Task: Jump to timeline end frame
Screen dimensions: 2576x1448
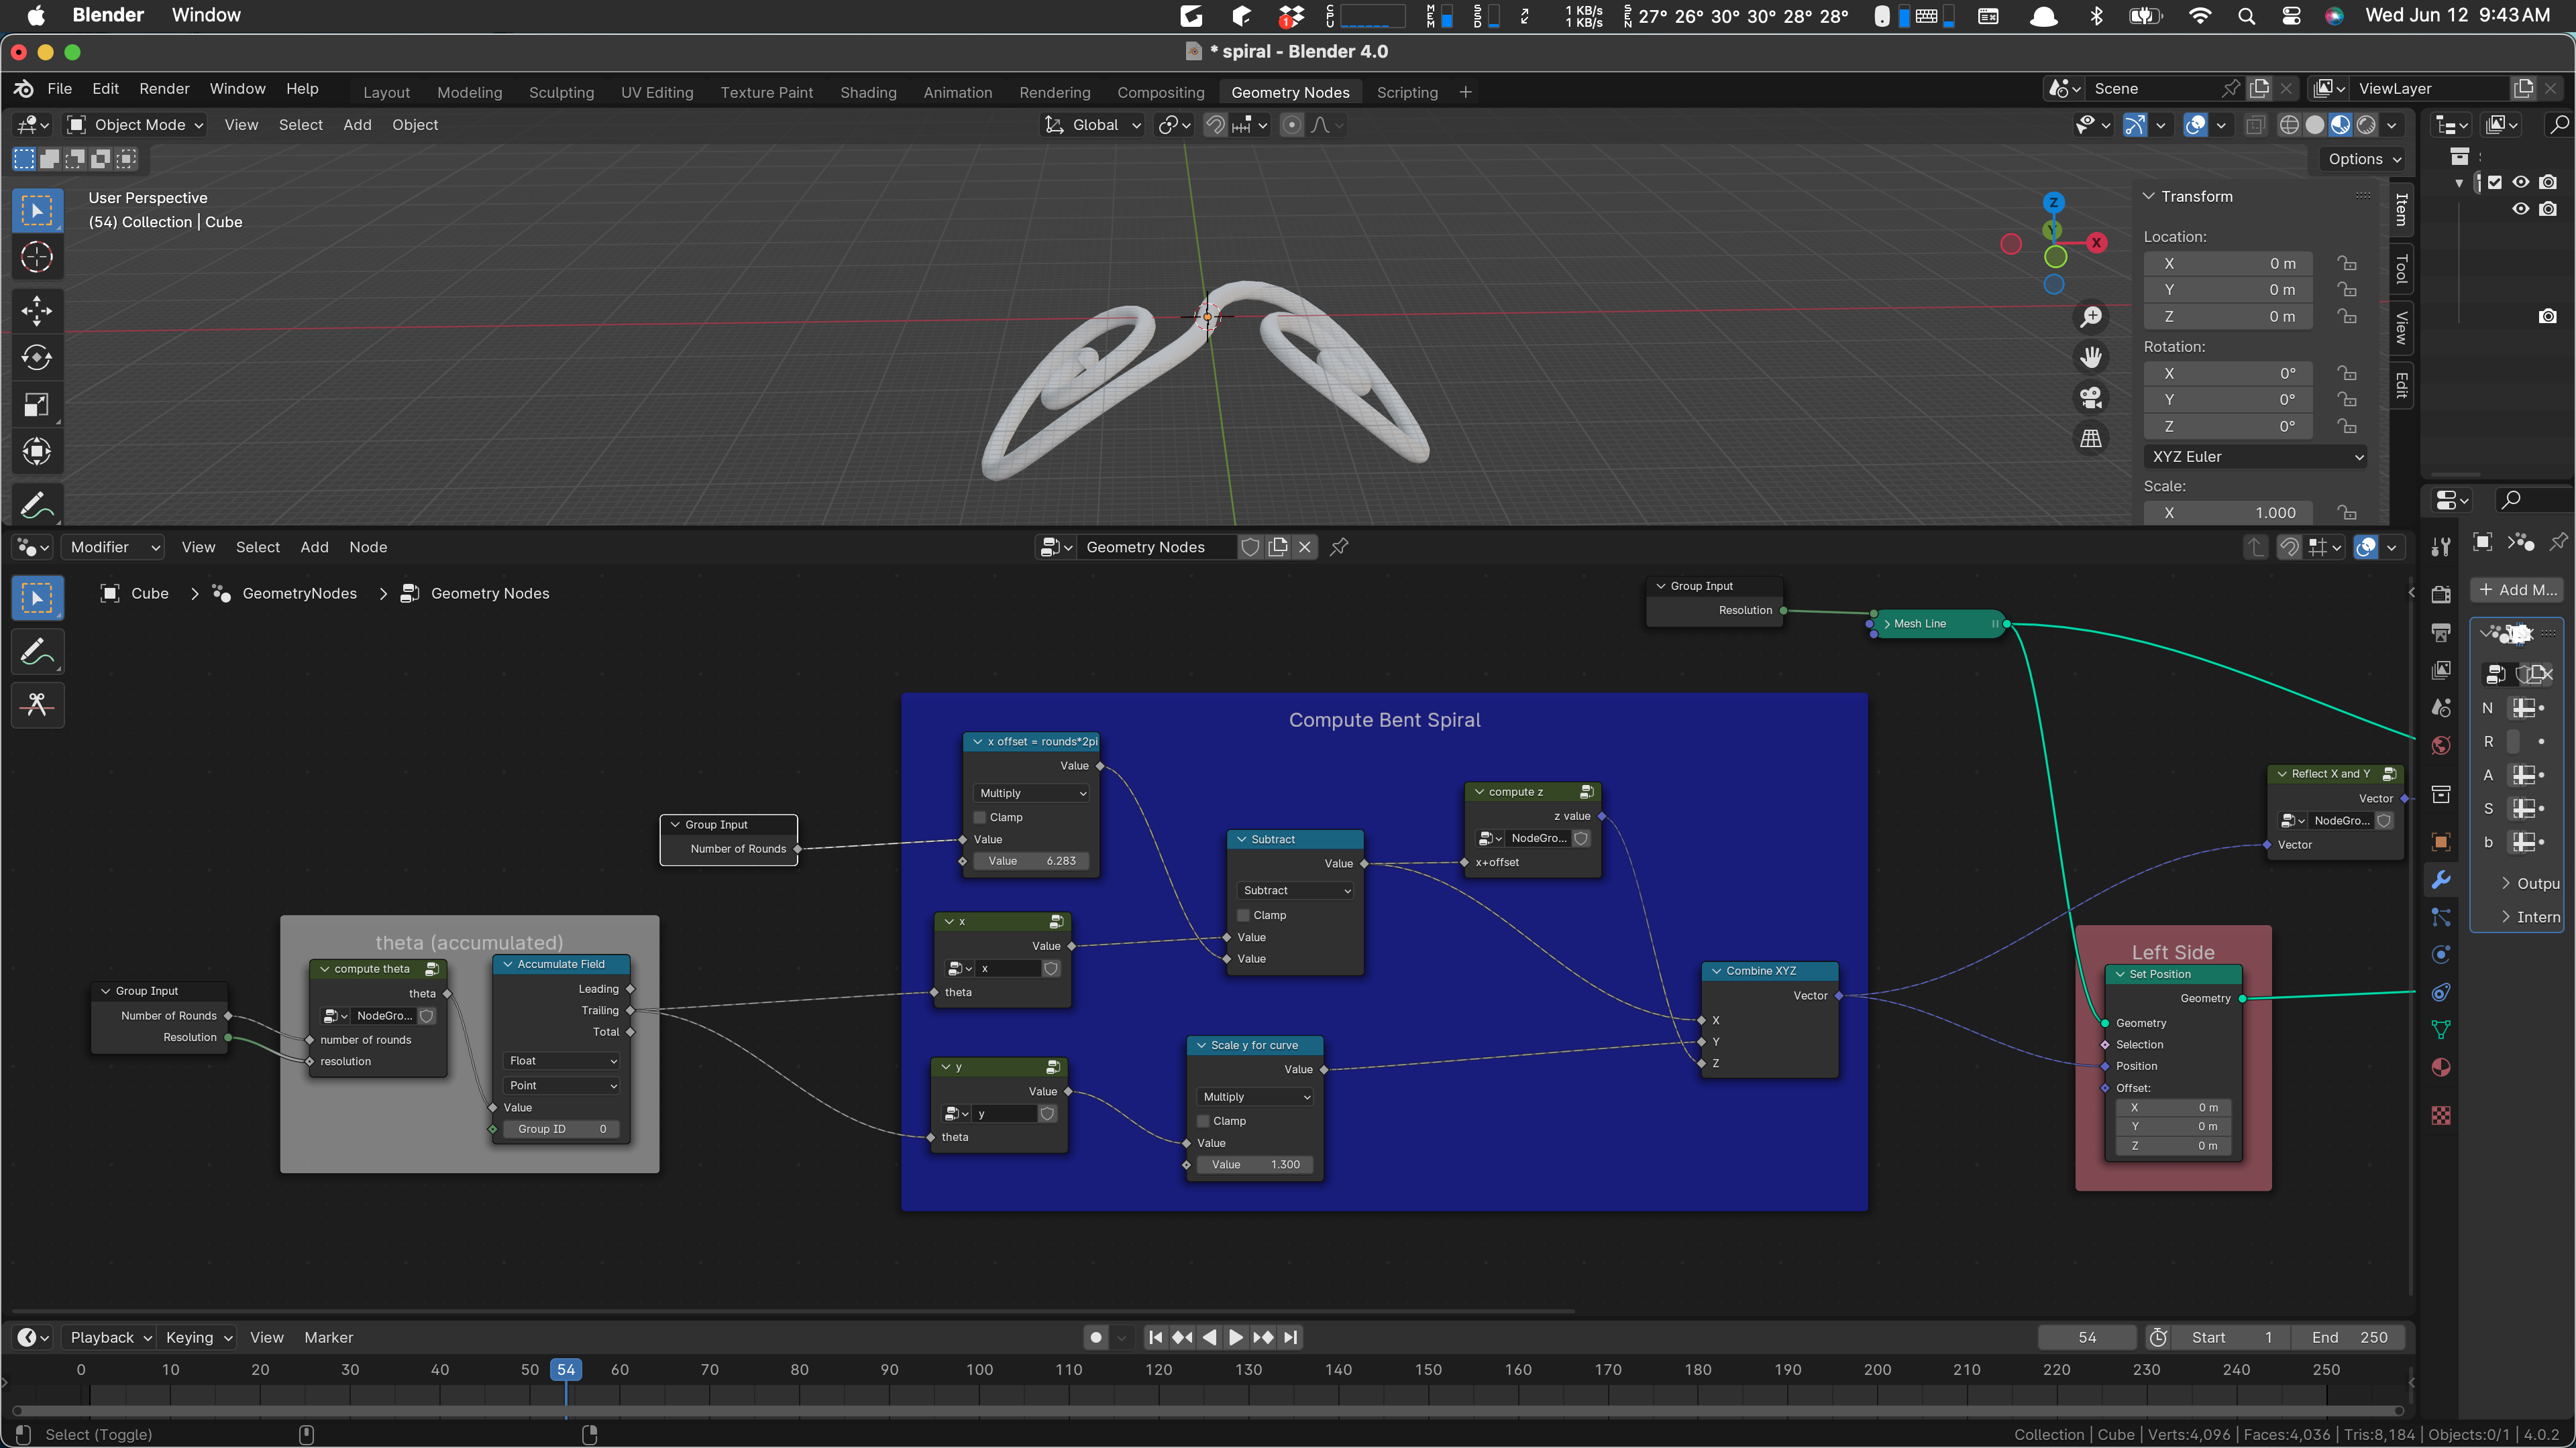Action: pos(1291,1337)
